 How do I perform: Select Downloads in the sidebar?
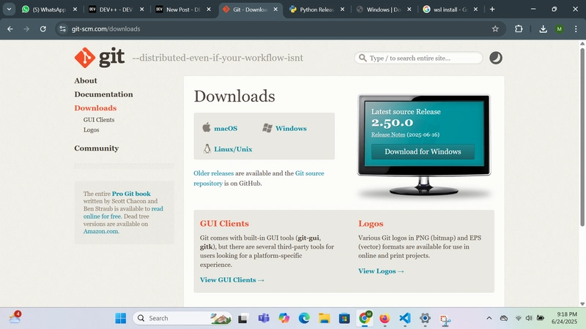(x=95, y=107)
